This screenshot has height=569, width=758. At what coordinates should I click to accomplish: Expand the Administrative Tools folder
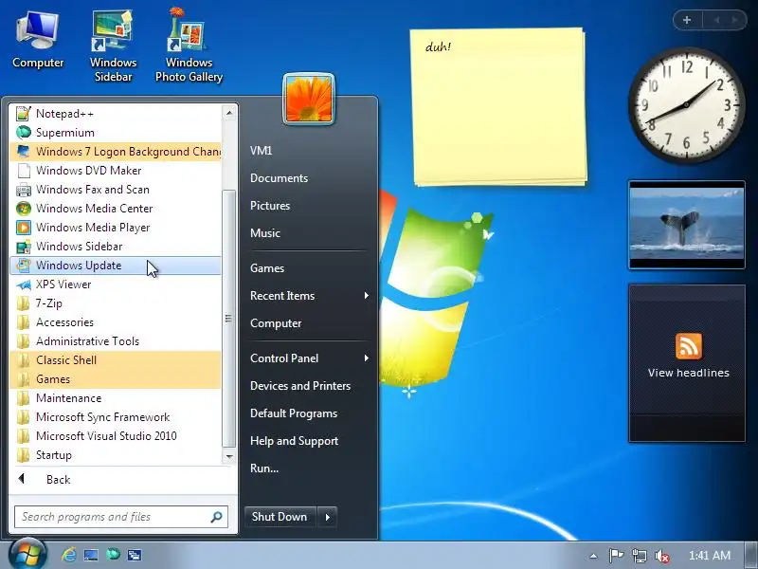tap(115, 341)
